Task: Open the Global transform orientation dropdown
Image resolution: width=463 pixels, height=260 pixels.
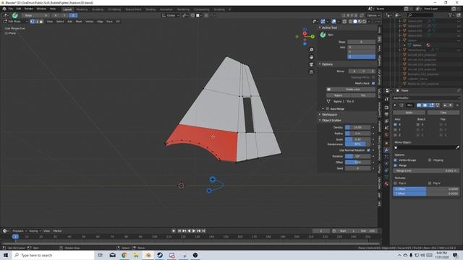Action: point(171,15)
